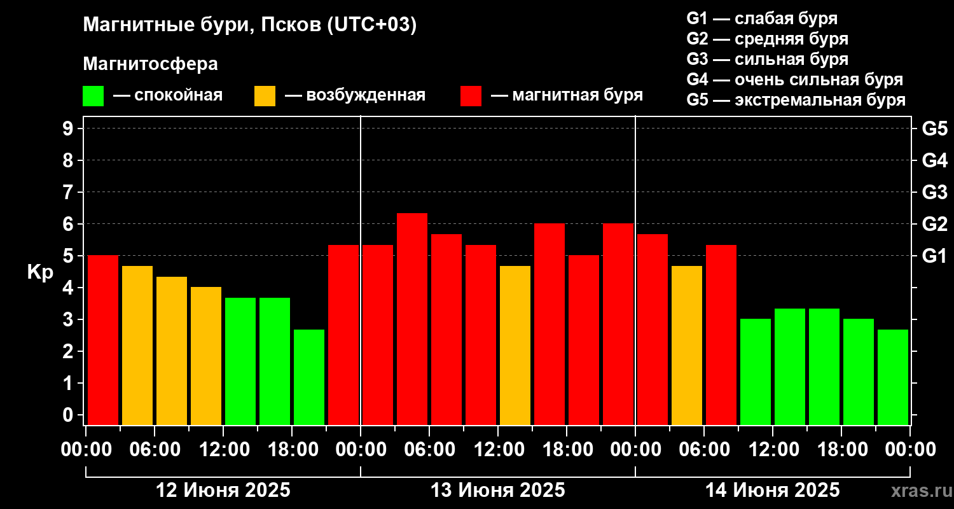Click the '— спокойная' legend label
The image size is (954, 509).
168,95
